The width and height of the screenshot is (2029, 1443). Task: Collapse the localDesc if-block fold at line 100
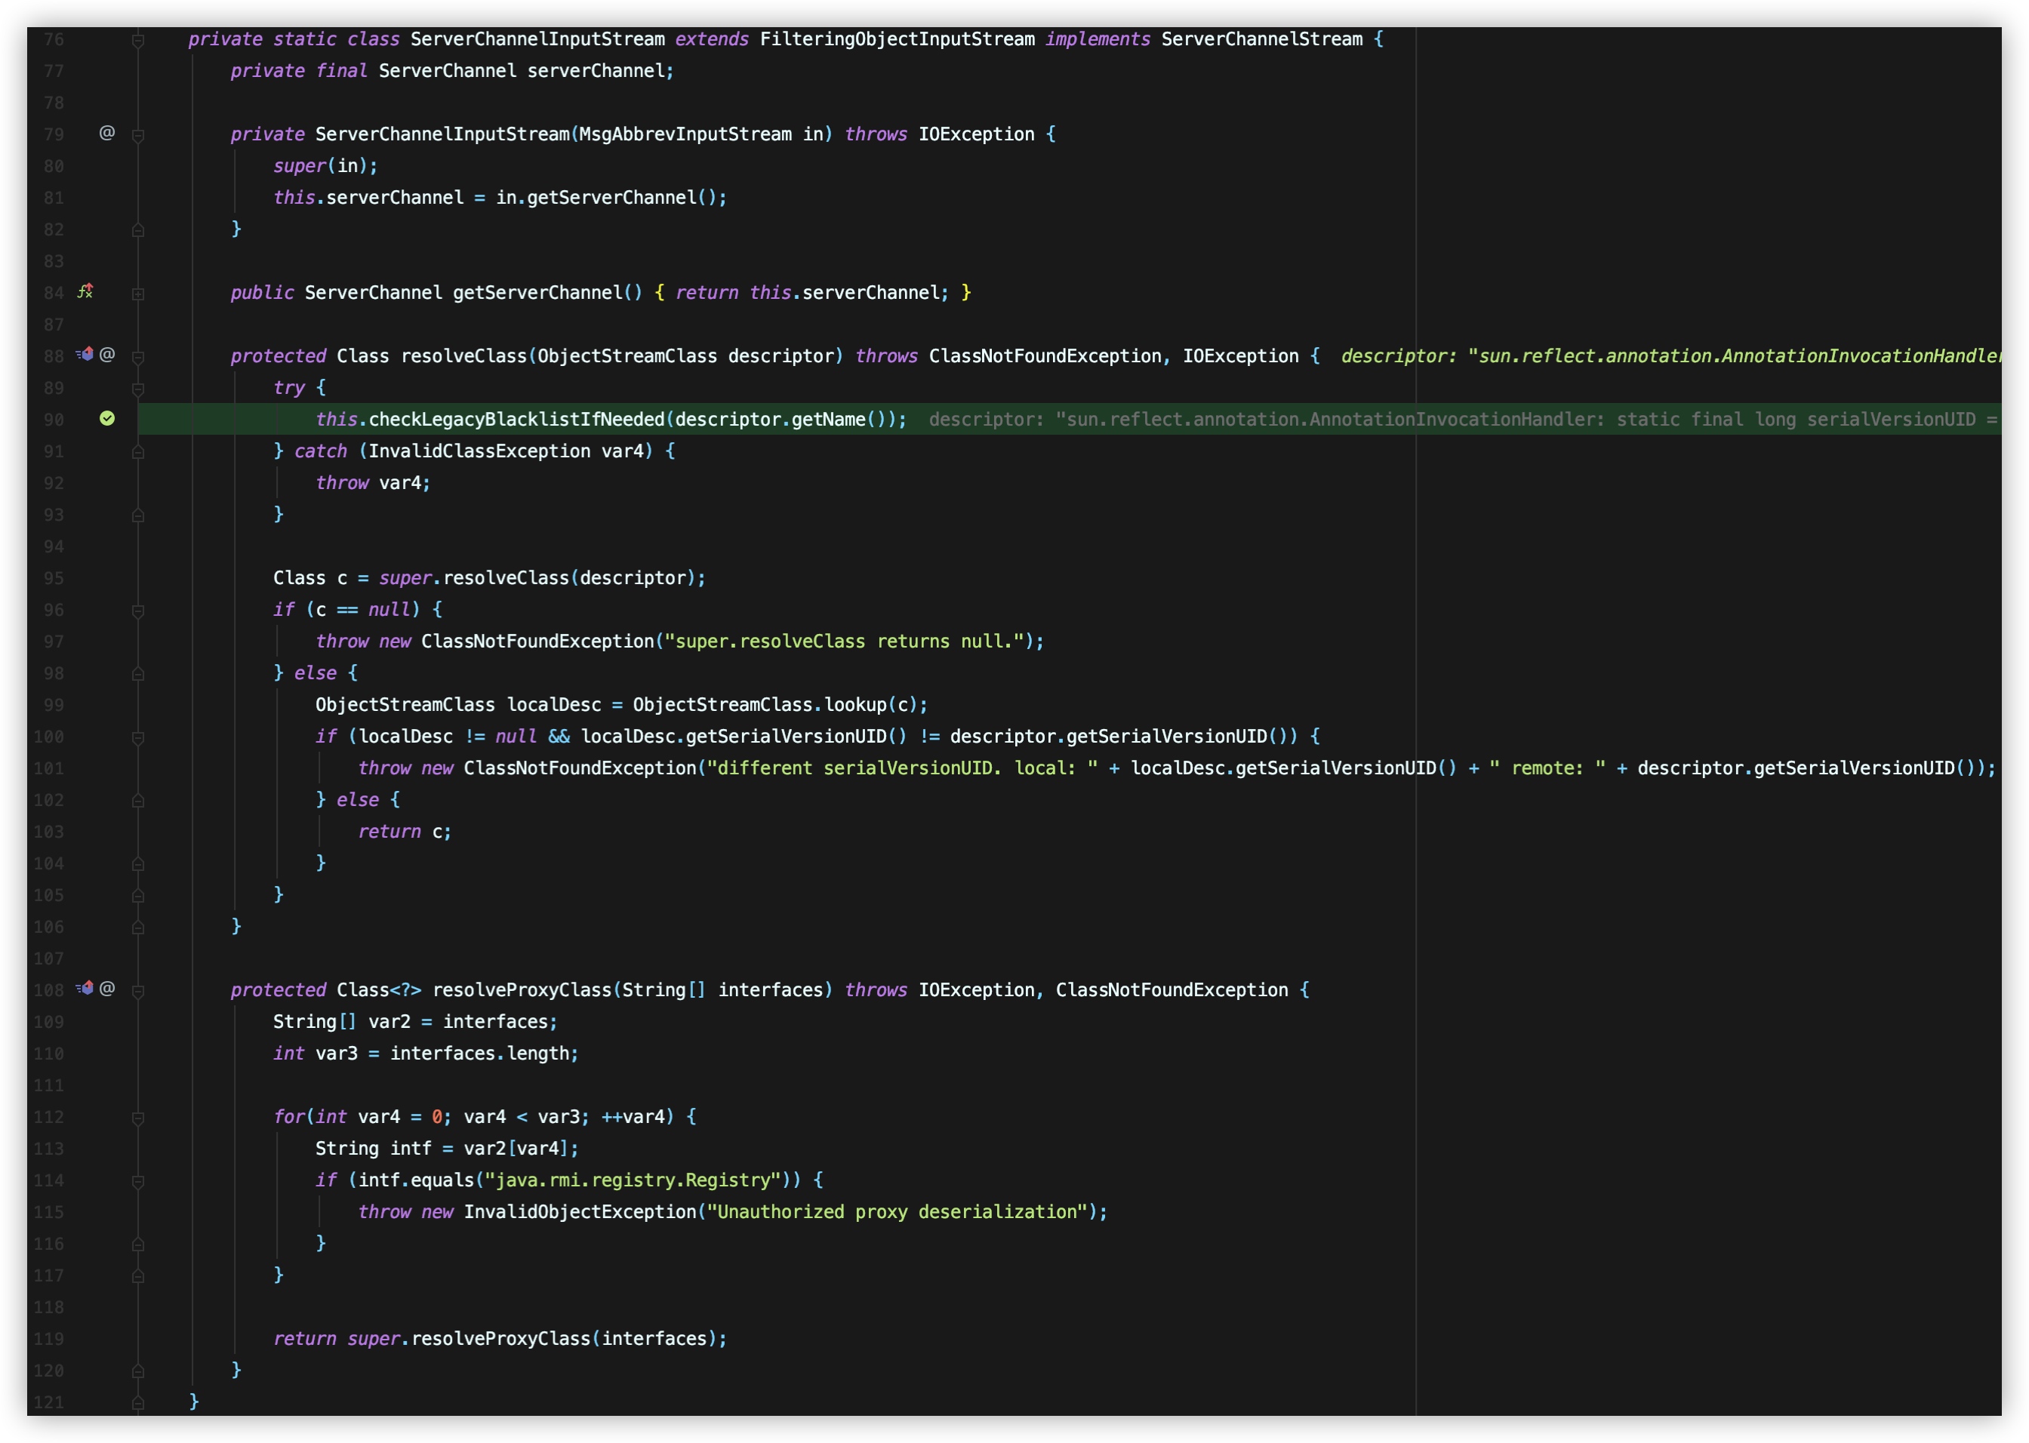click(137, 737)
